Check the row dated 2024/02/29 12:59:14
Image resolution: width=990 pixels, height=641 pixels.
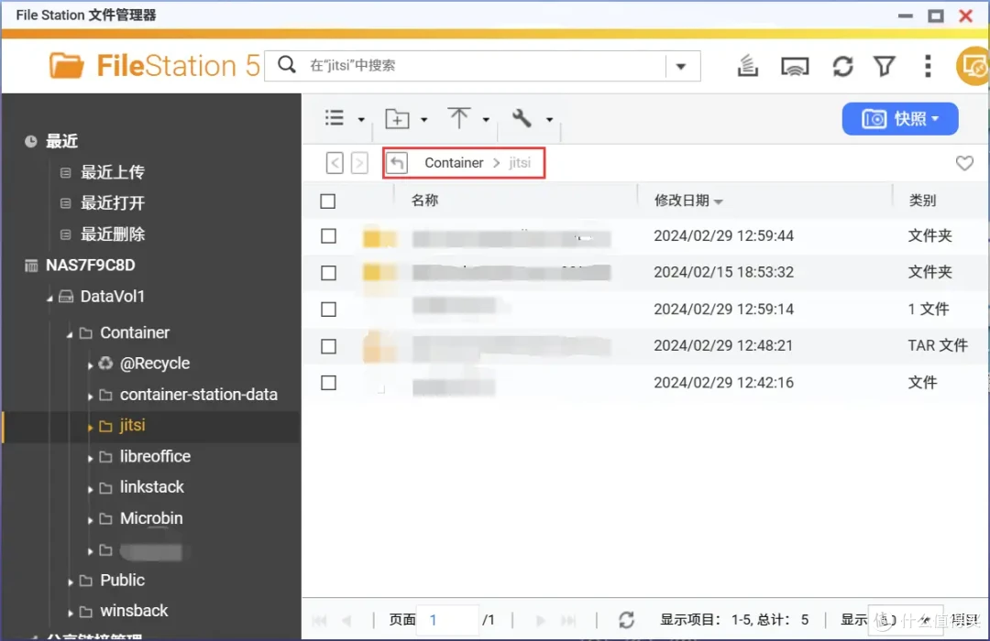(328, 310)
